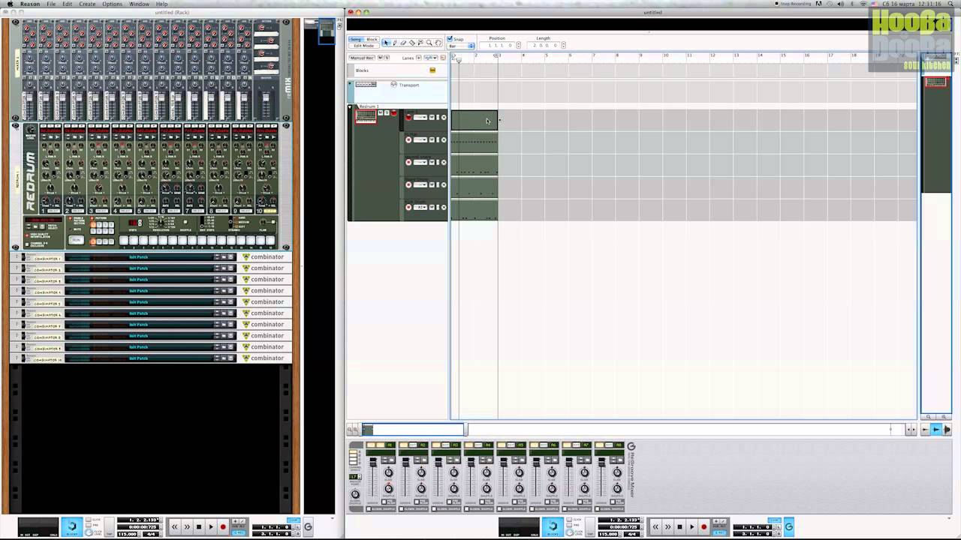The width and height of the screenshot is (961, 540).
Task: Fold Combinator 1 device in rack
Action: pos(17,257)
